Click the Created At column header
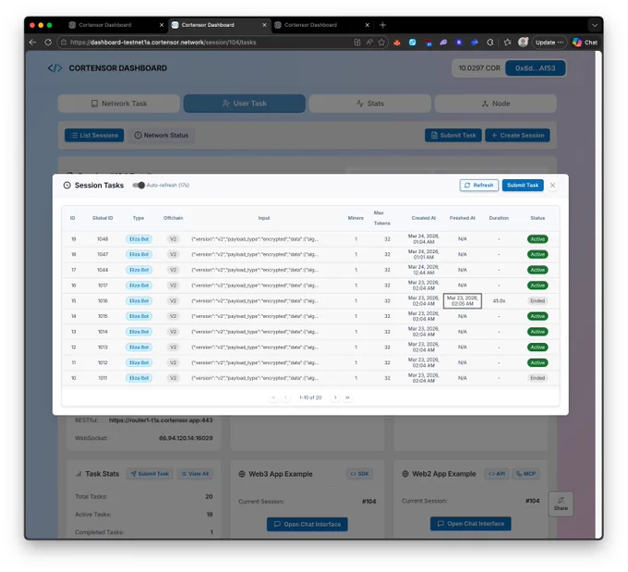The height and width of the screenshot is (572, 628). tap(423, 218)
